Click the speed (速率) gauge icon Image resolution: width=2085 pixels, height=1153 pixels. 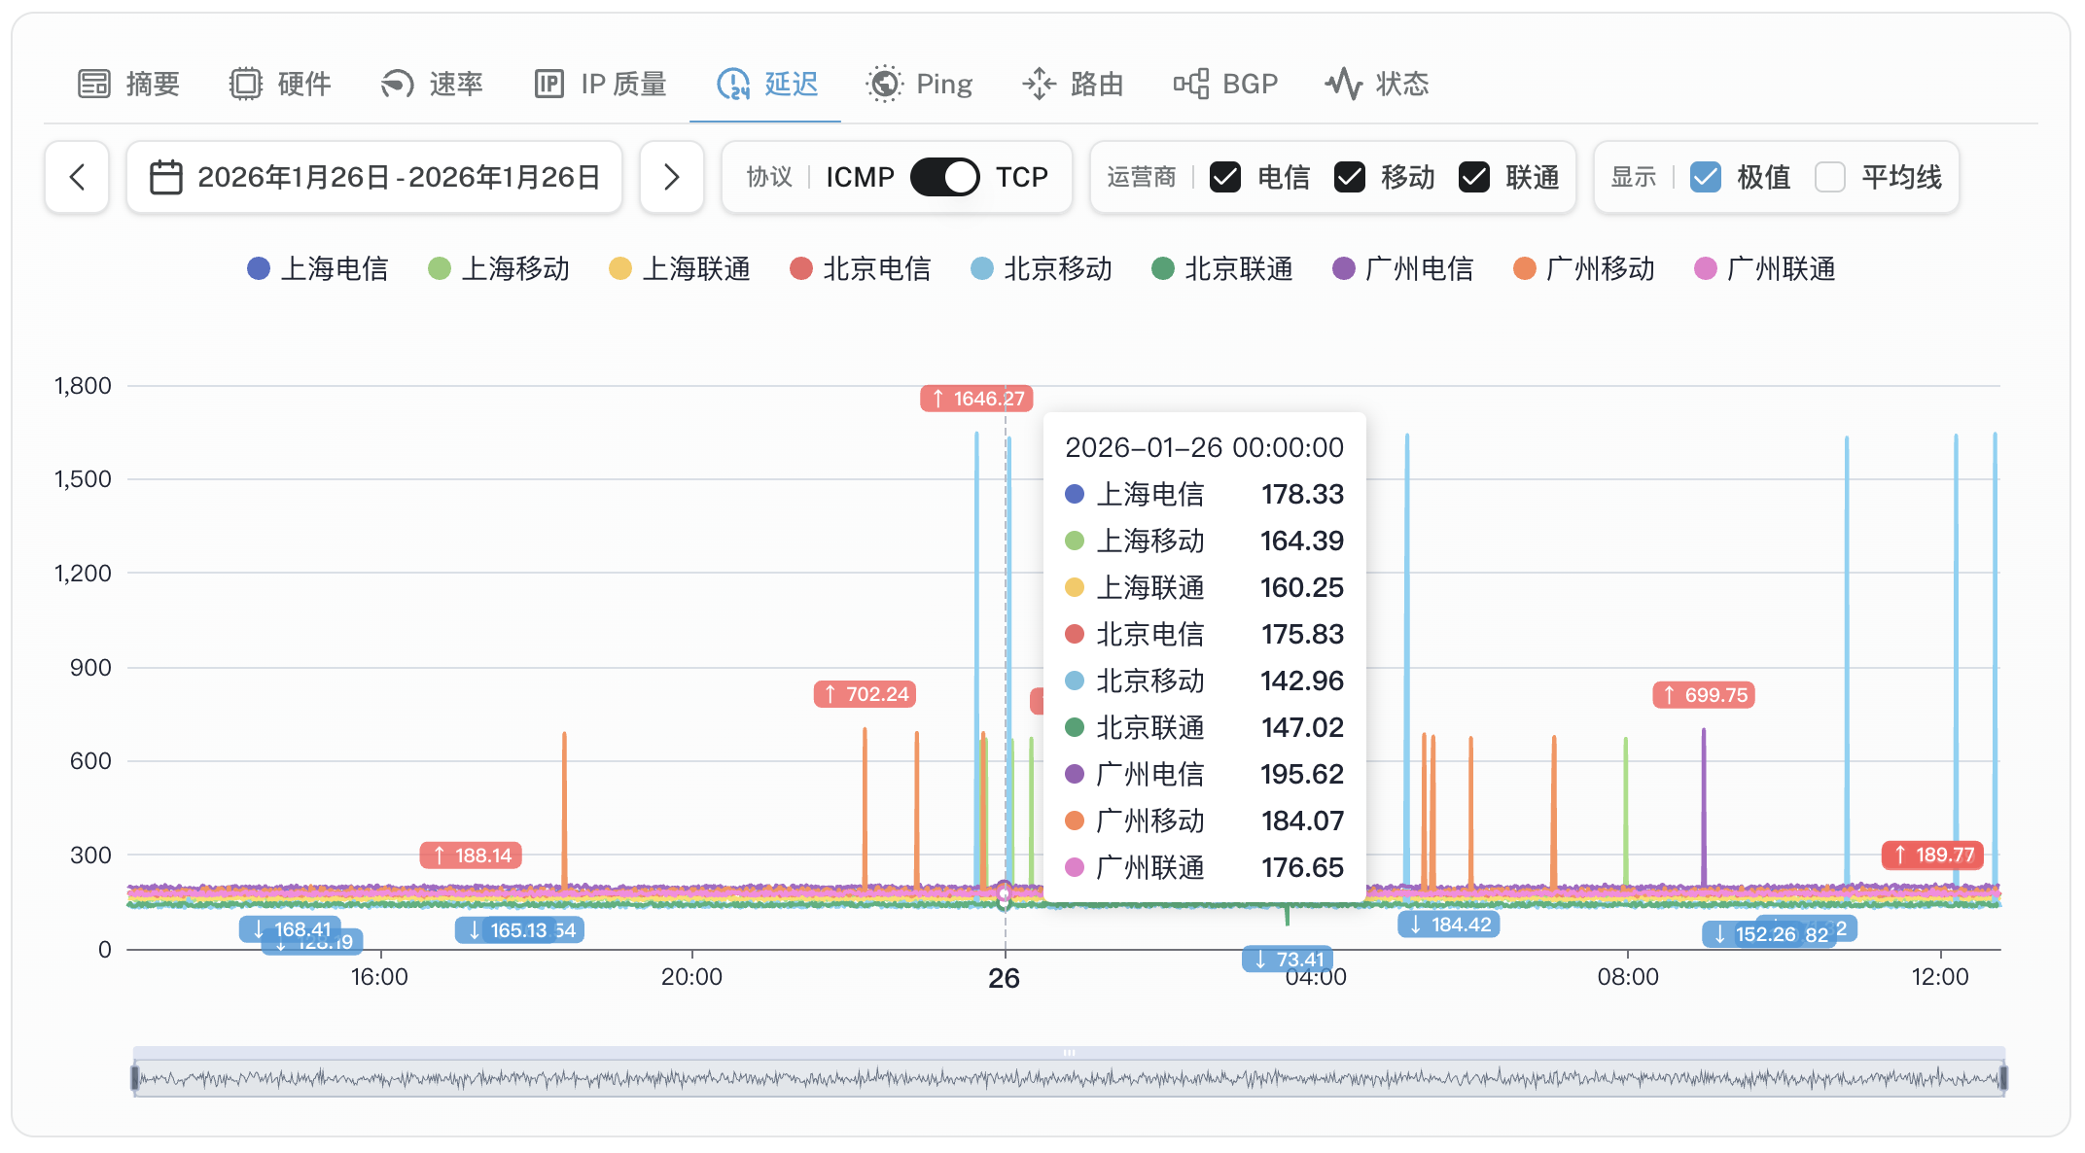(x=397, y=84)
